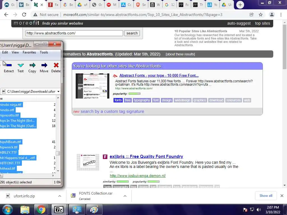The image size is (287, 215).
Task: Click the exljbris favicon F icon
Action: pyautogui.click(x=105, y=157)
